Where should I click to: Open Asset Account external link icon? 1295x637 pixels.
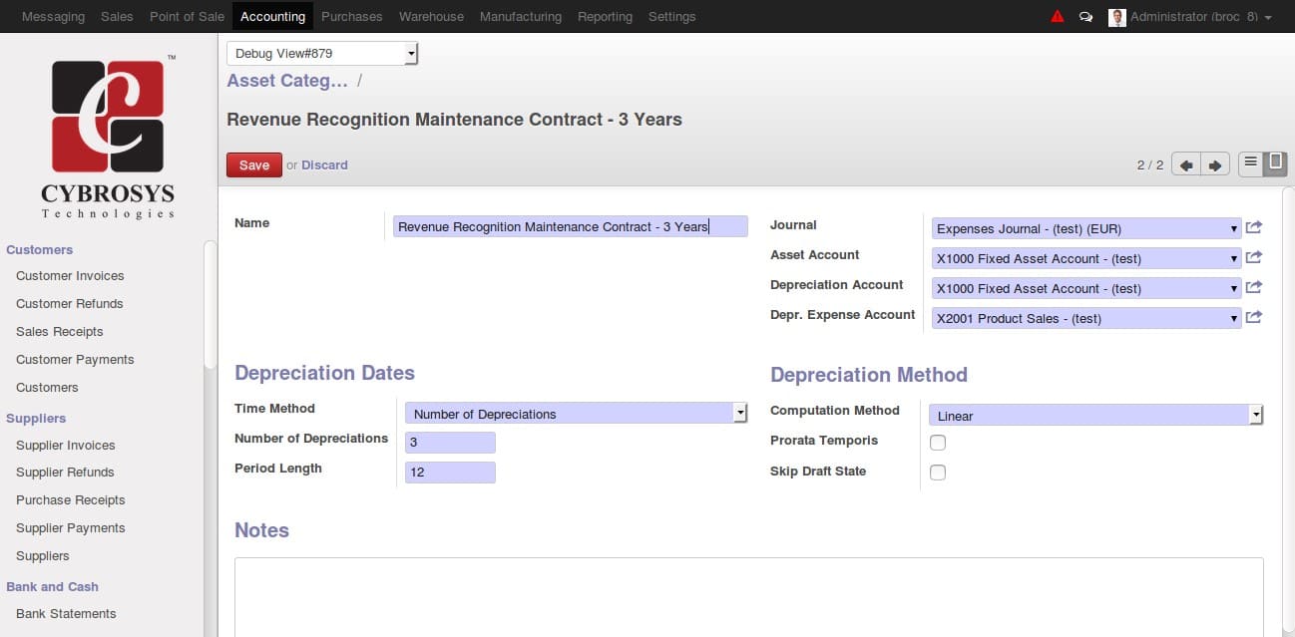(x=1254, y=257)
